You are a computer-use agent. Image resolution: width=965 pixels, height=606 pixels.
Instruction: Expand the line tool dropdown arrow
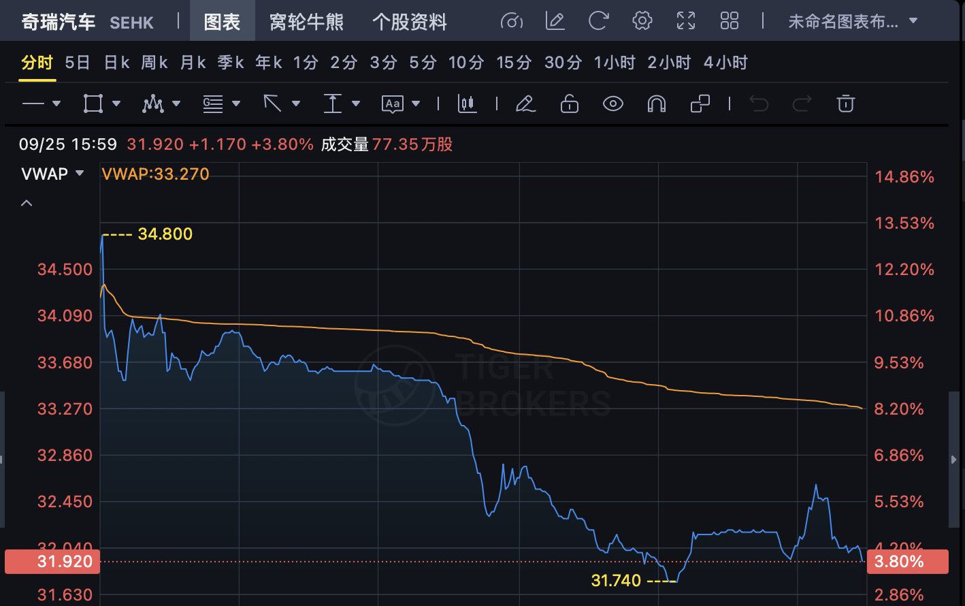(56, 103)
